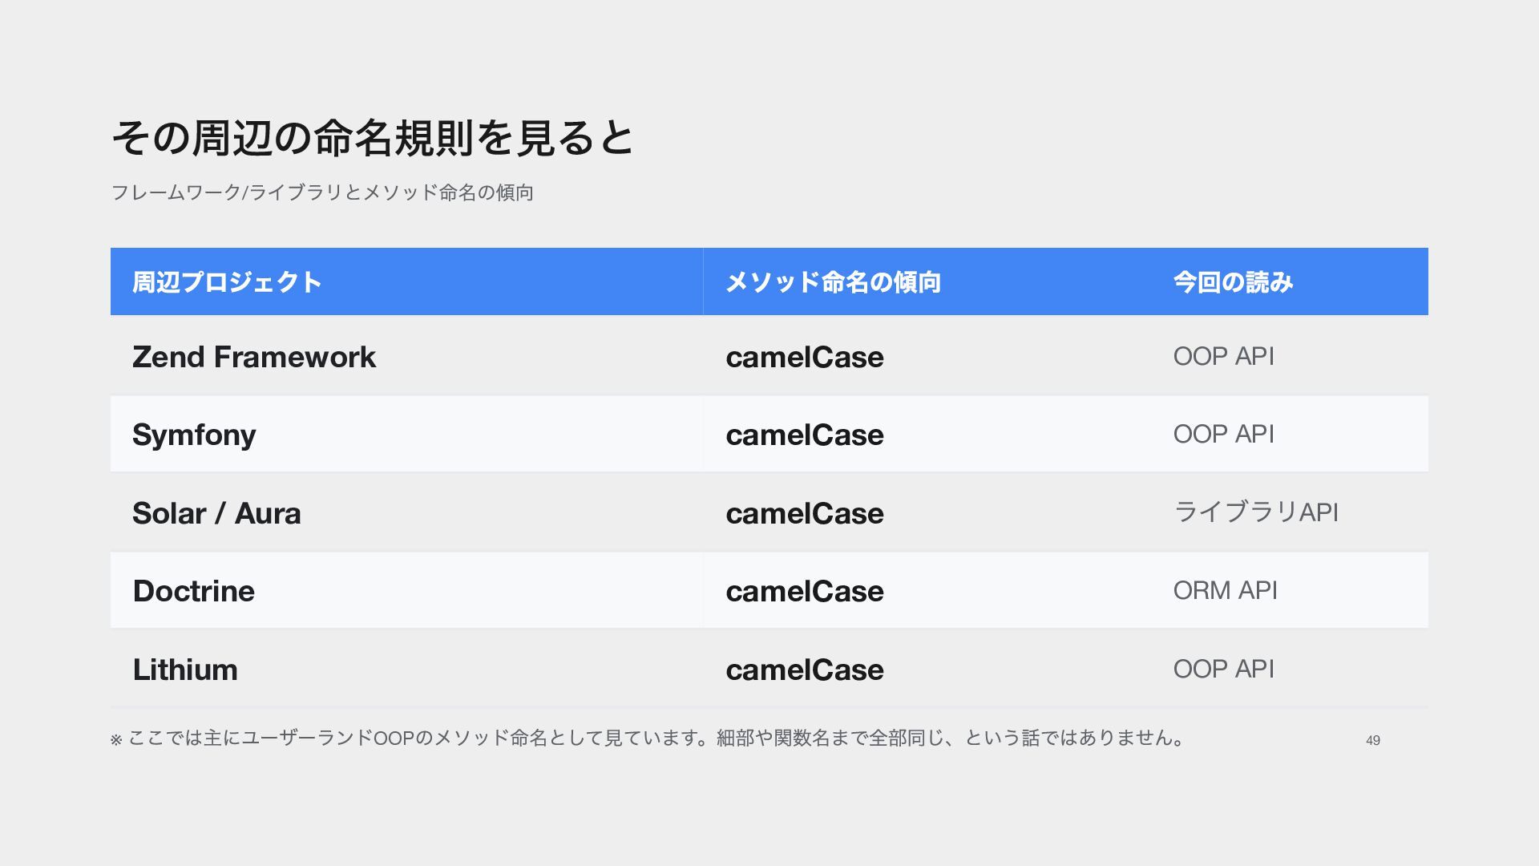Click camelCase in the Solar / Aura row
The image size is (1539, 866).
pyautogui.click(x=805, y=513)
